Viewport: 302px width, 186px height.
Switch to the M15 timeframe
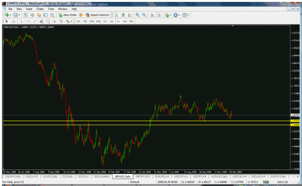tap(92, 21)
